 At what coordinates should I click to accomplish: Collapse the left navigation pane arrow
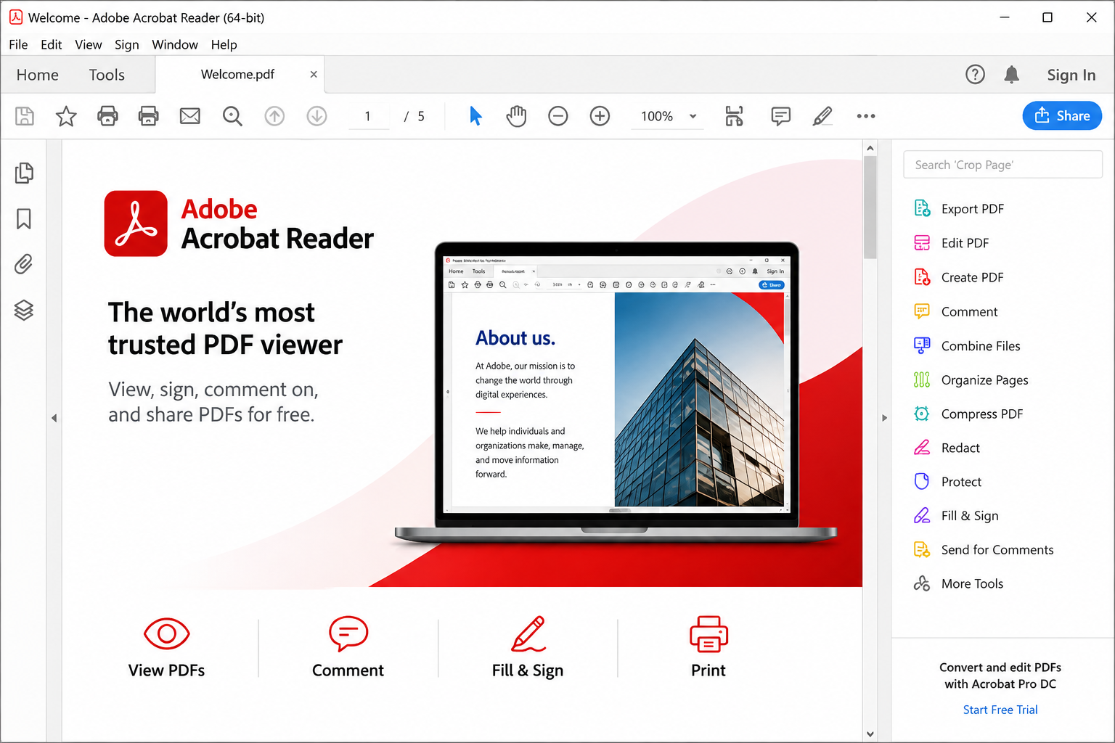point(54,418)
